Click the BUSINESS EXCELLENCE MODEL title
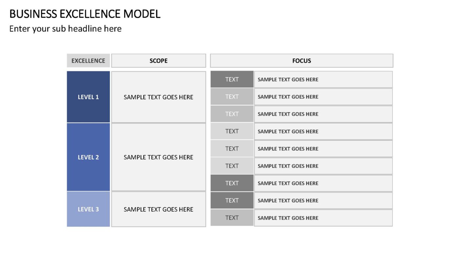Screen dimensions: 460x259 point(85,14)
